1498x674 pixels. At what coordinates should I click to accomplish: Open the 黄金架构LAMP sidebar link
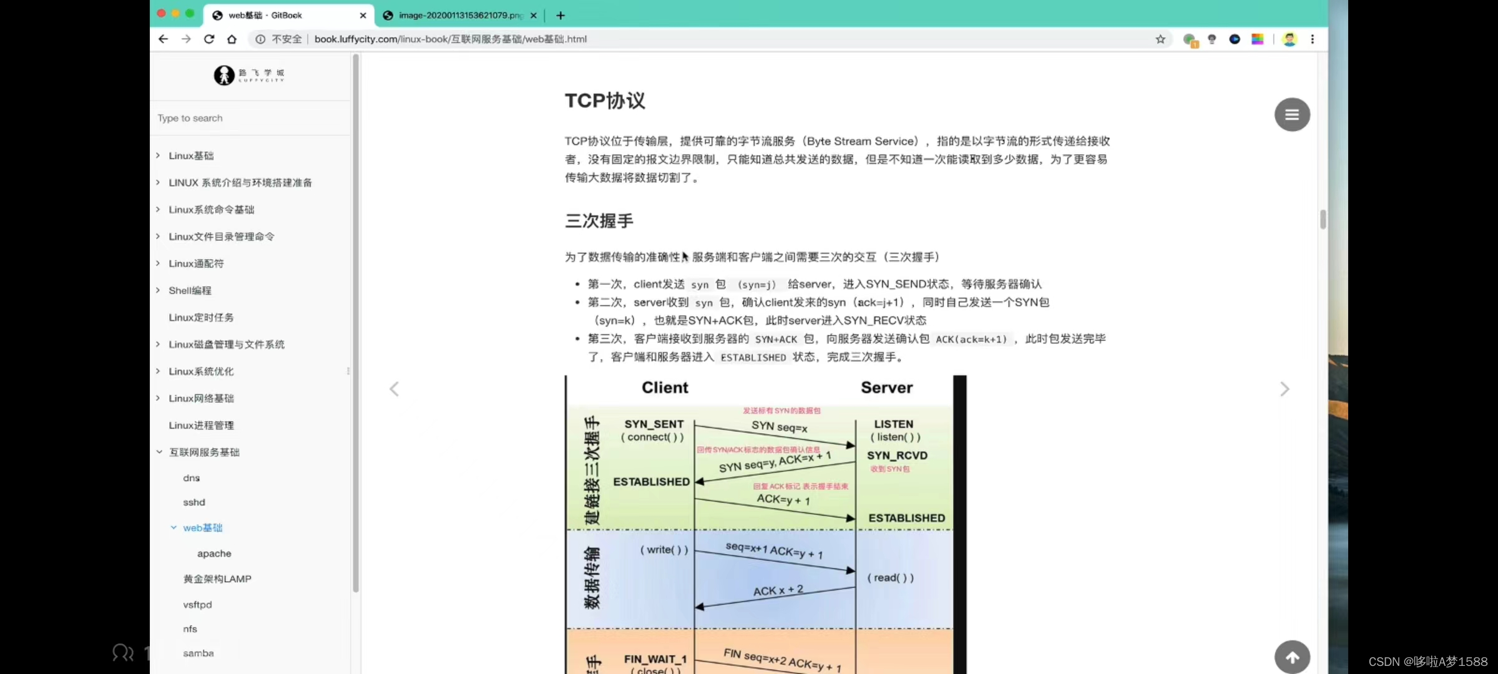point(217,579)
